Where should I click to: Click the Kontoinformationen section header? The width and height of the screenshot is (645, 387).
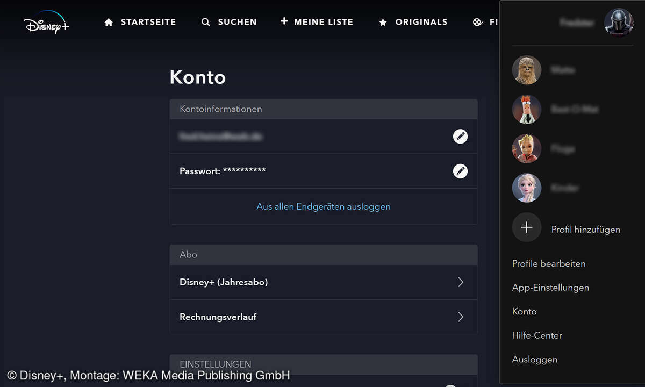click(324, 109)
